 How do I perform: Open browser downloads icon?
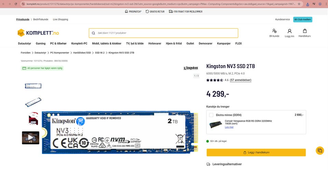pyautogui.click(x=308, y=4)
